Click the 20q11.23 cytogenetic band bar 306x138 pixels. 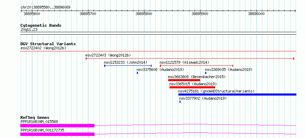[158, 33]
